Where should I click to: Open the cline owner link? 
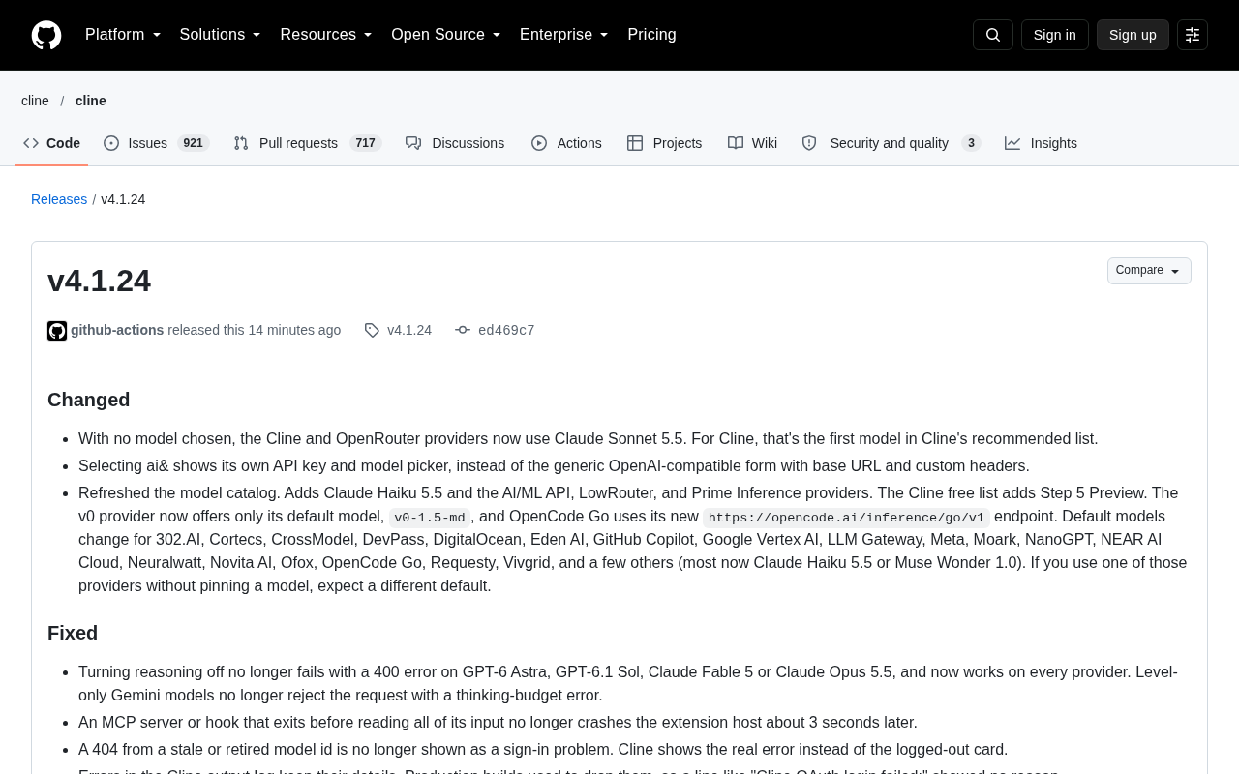35,101
